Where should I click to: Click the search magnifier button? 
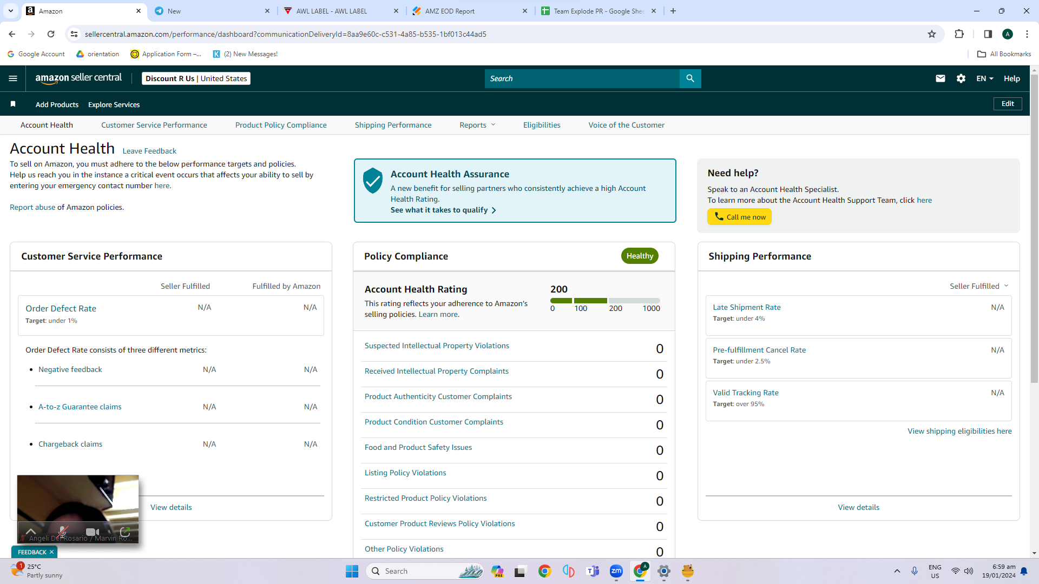690,78
